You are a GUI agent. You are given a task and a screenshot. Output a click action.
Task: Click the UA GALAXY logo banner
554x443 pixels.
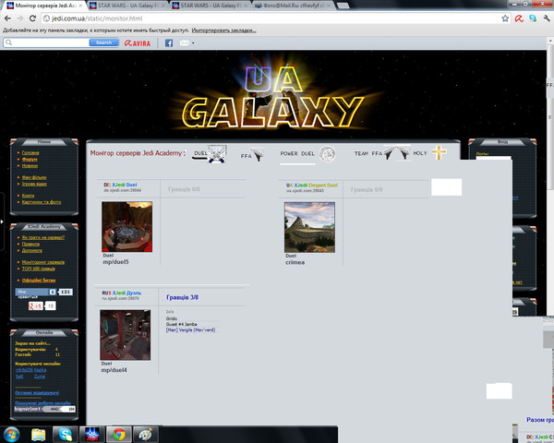[274, 97]
